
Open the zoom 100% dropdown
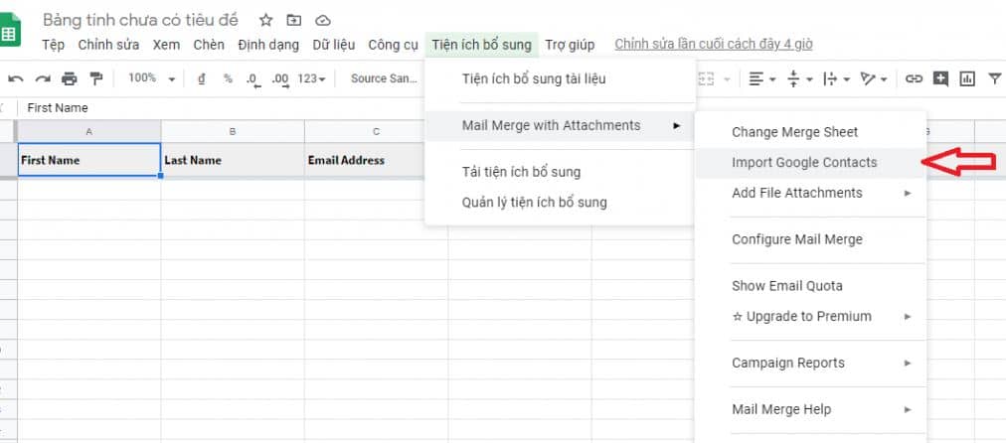pos(151,78)
